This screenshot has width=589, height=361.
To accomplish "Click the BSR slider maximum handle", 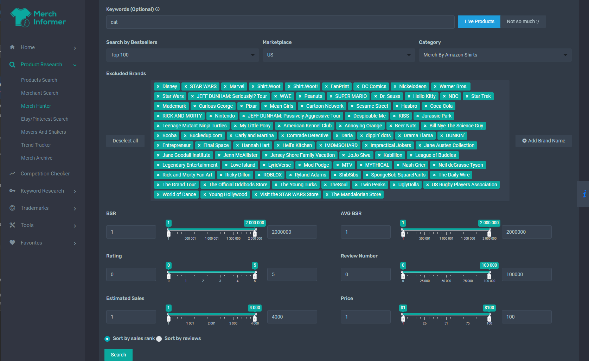I will pyautogui.click(x=255, y=233).
